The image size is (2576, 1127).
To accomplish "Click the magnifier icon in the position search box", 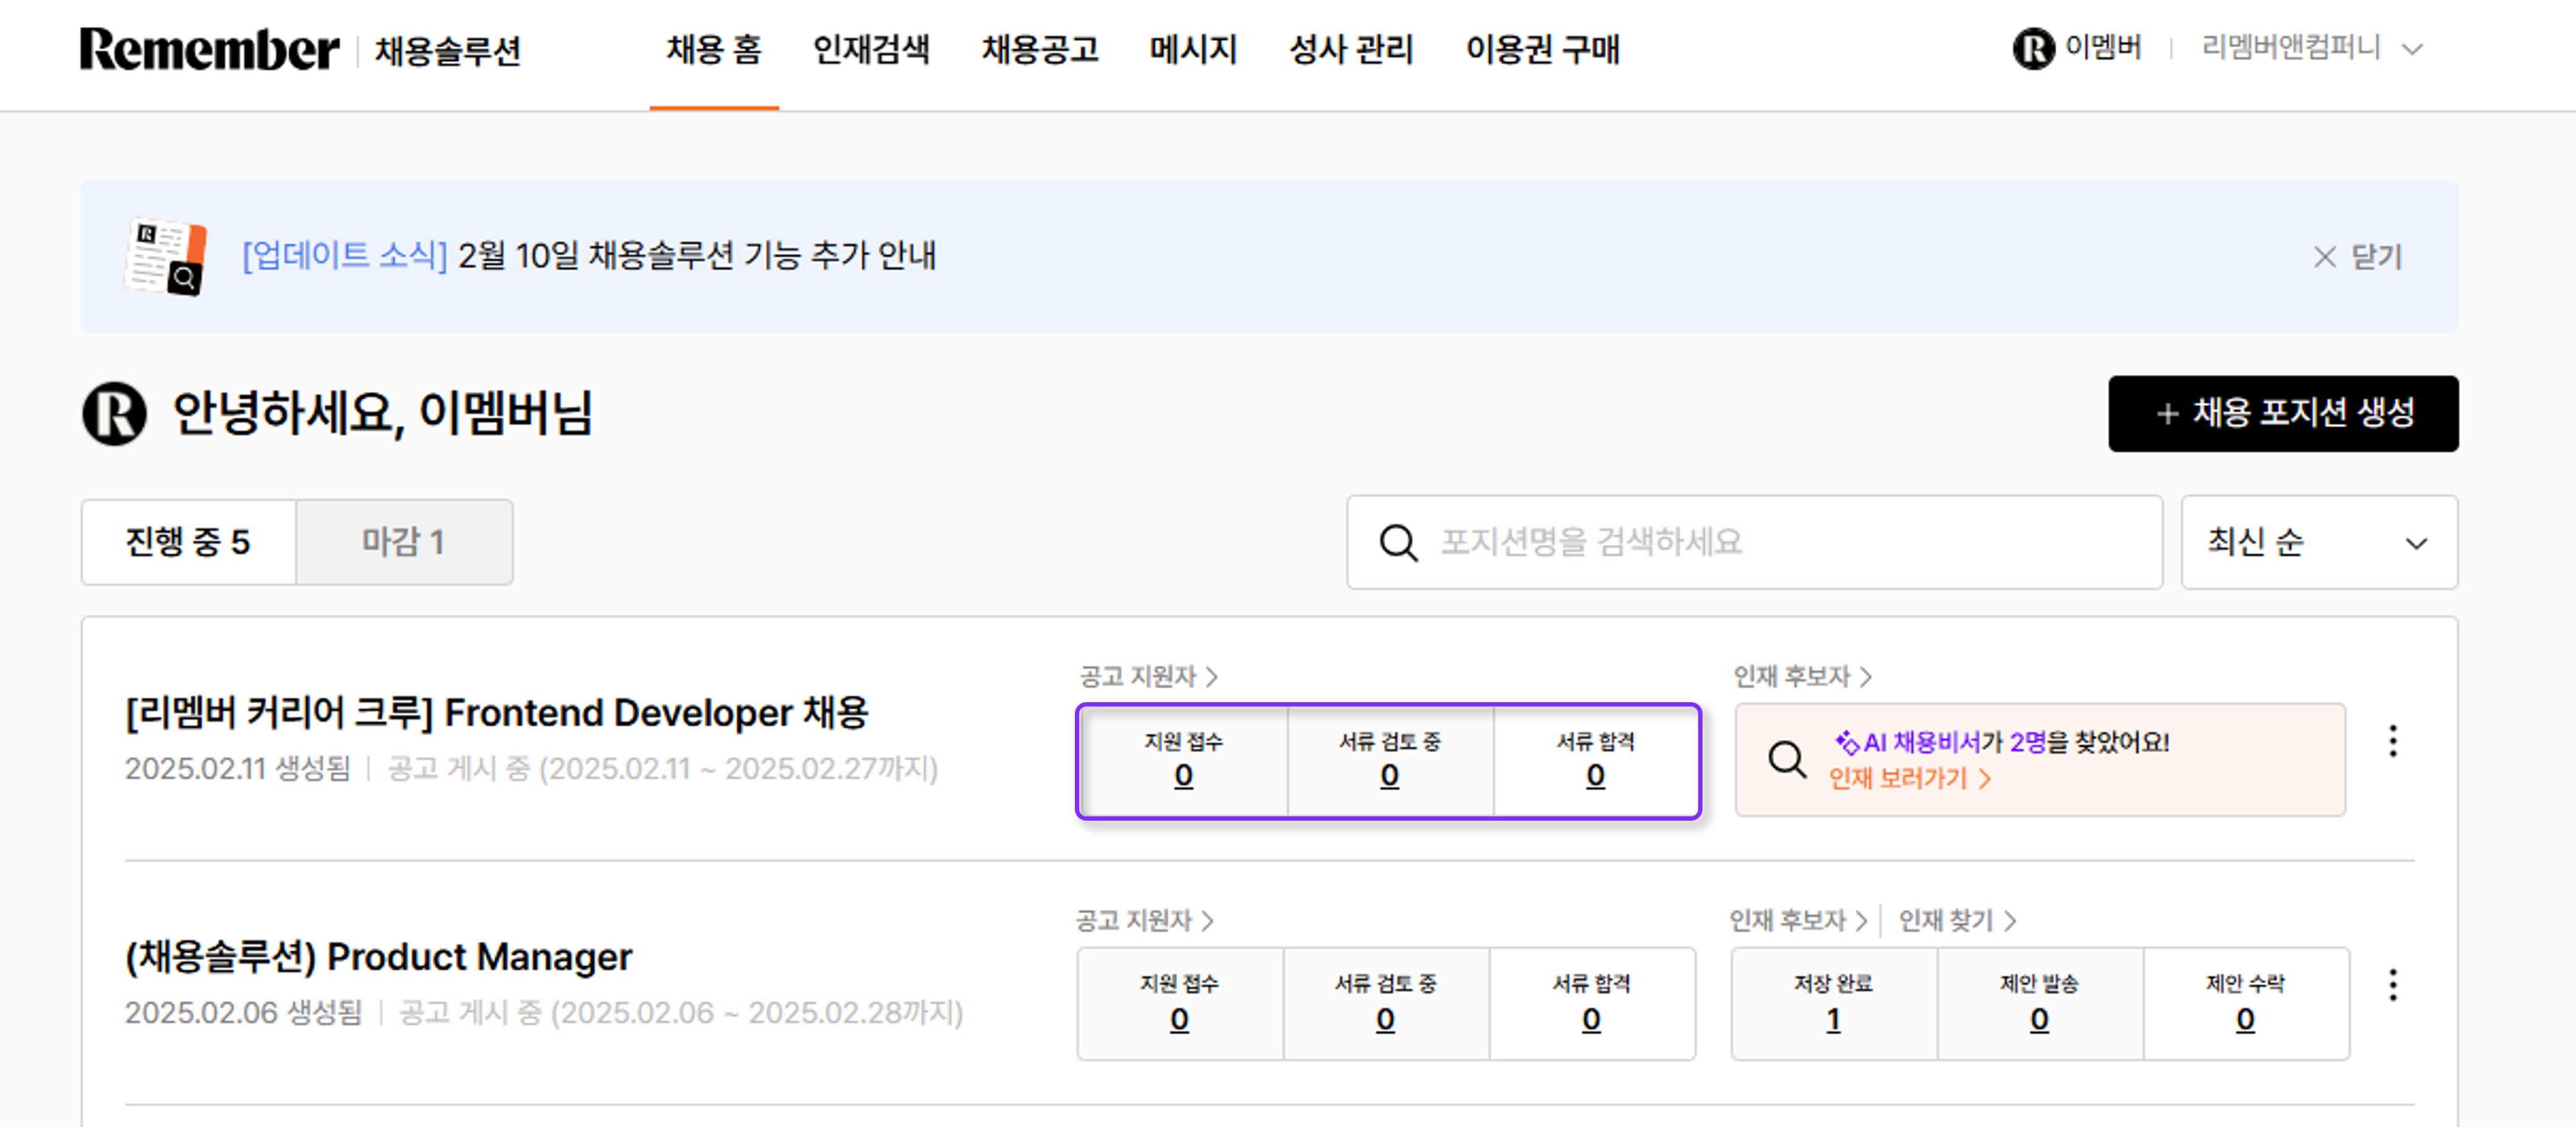I will [1398, 543].
